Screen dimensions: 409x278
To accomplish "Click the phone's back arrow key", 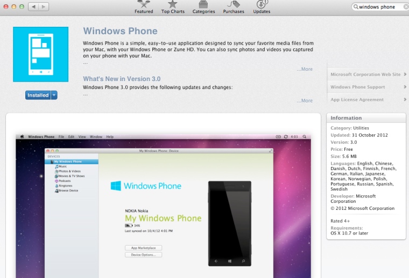I will click(x=216, y=261).
